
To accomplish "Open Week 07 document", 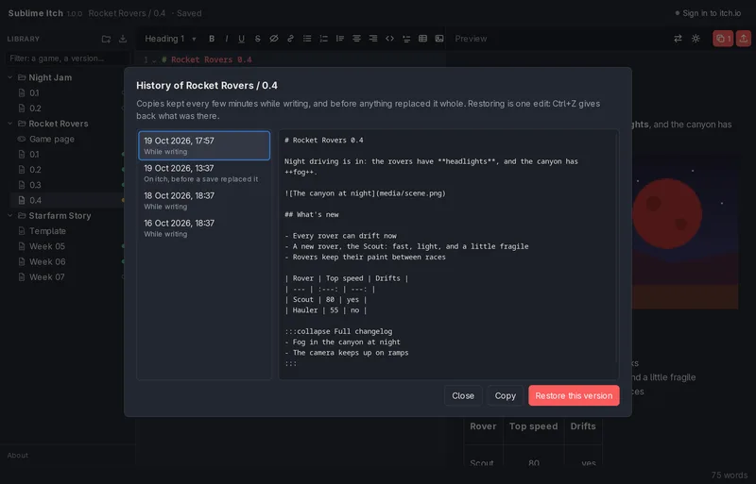I will (67, 277).
